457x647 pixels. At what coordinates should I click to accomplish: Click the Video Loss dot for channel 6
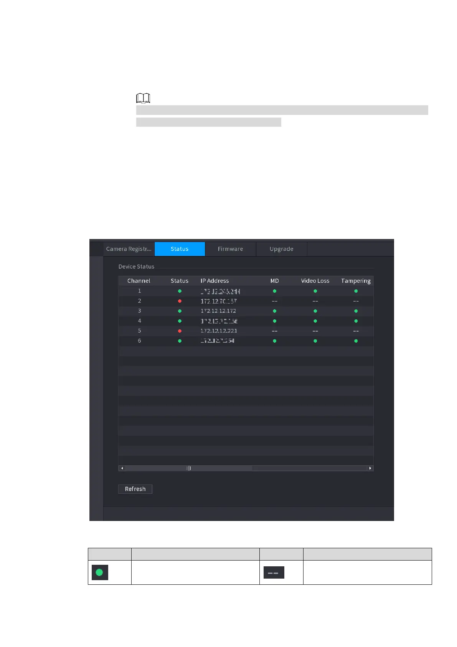315,341
